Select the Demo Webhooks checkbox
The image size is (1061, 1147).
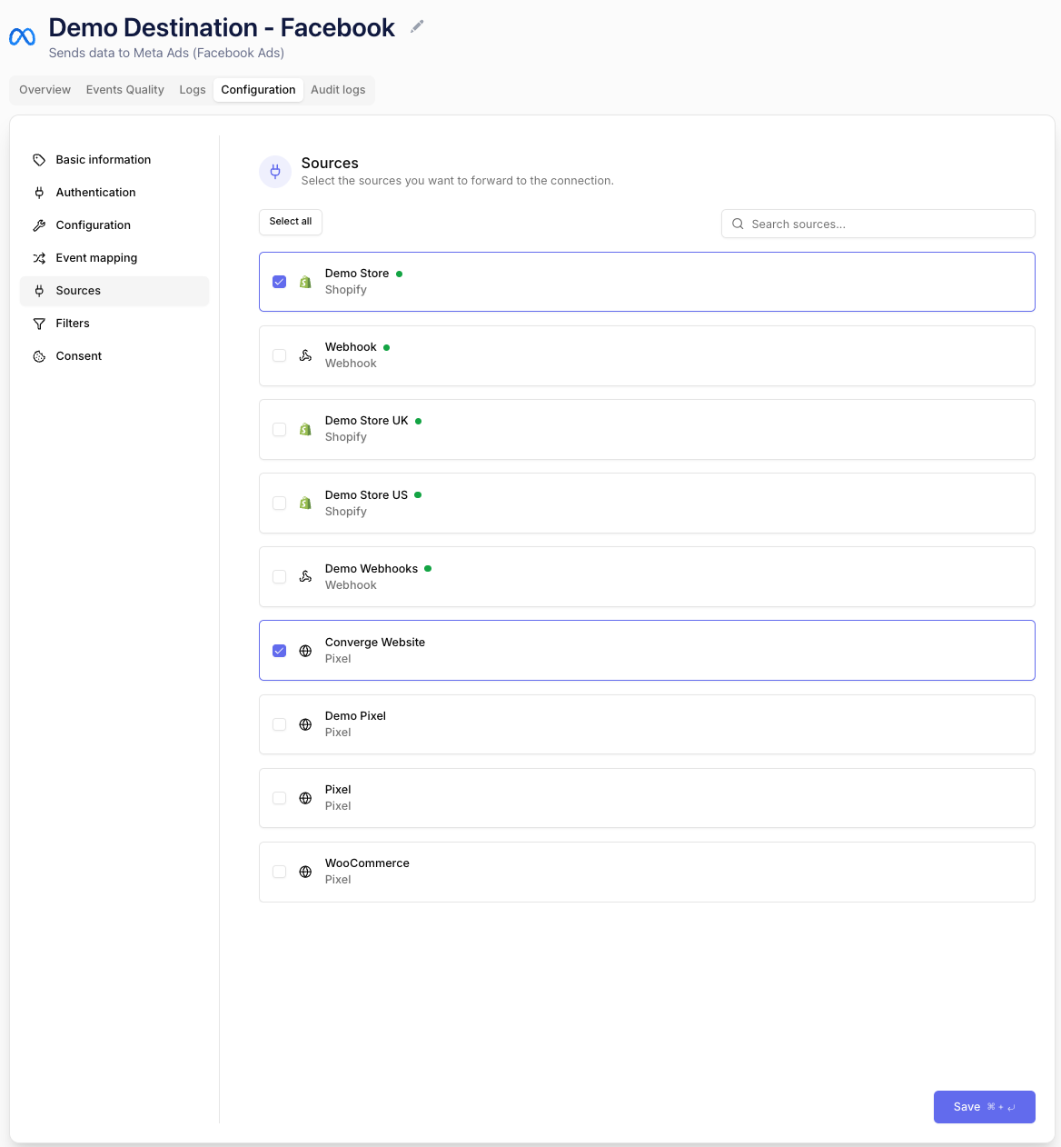tap(280, 576)
